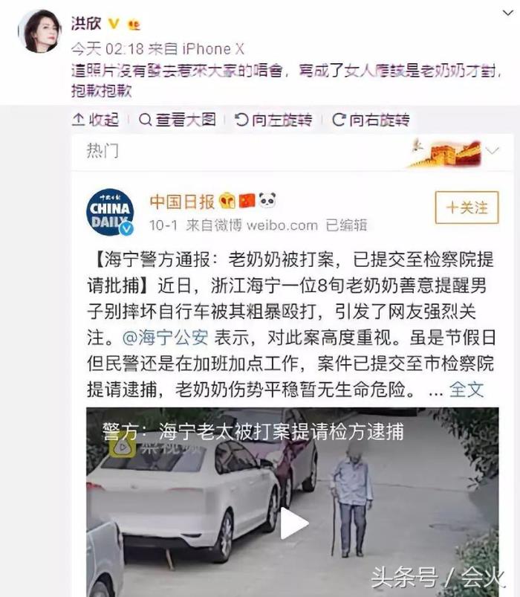Open 洪欣 username link
The width and height of the screenshot is (520, 597).
86,24
